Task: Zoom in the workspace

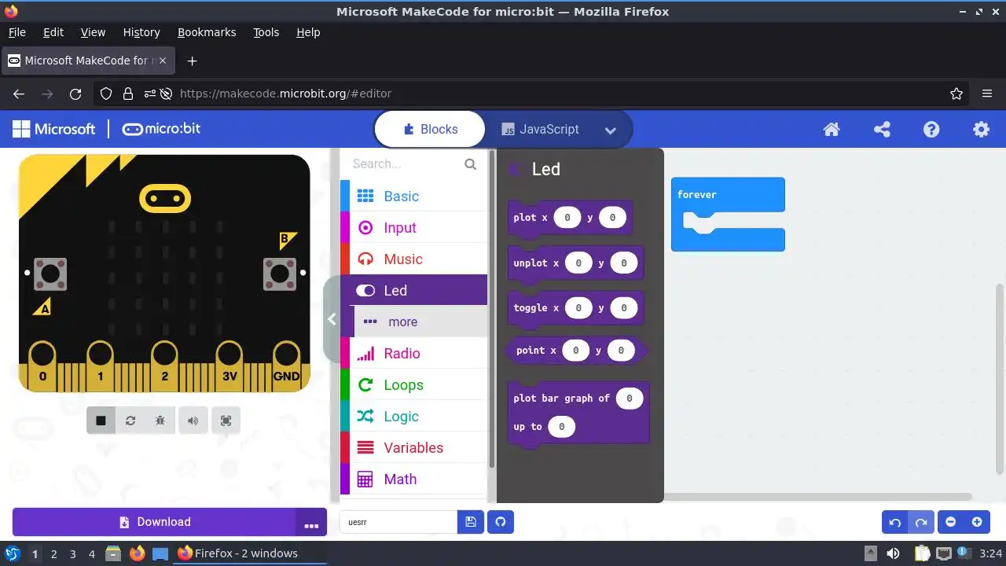Action: pos(977,522)
